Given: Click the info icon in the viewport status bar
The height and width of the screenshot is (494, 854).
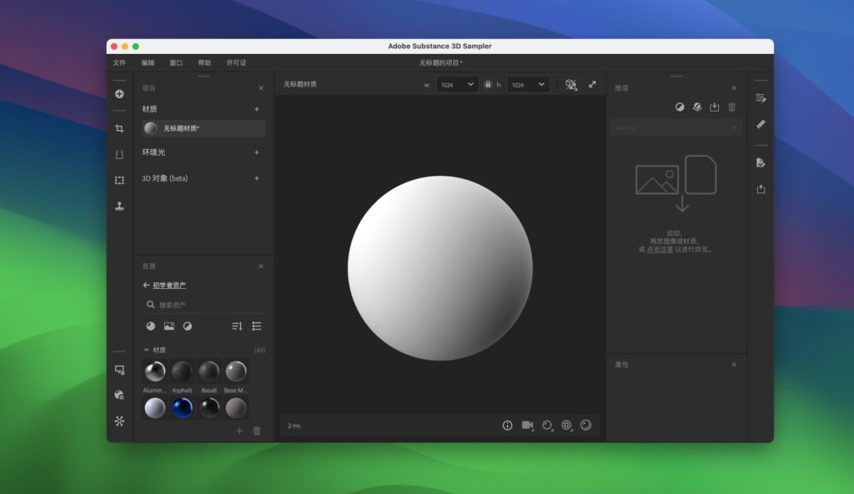Looking at the screenshot, I should [507, 425].
